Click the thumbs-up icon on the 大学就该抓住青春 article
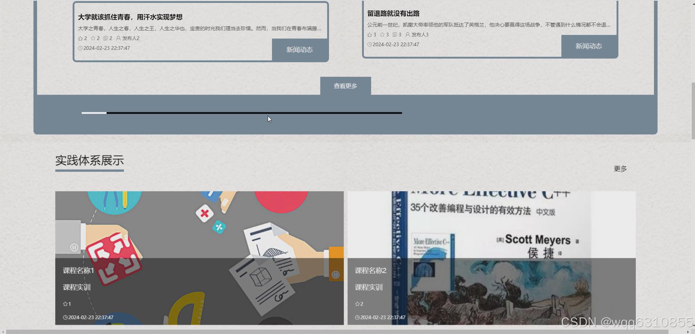Image resolution: width=695 pixels, height=334 pixels. pyautogui.click(x=80, y=38)
